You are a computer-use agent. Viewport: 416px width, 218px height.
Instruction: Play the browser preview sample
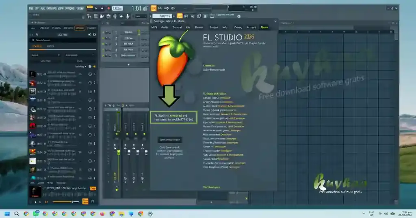pos(36,202)
